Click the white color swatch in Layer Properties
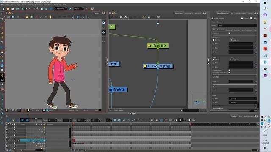The height and width of the screenshot is (152, 271). [x=251, y=19]
